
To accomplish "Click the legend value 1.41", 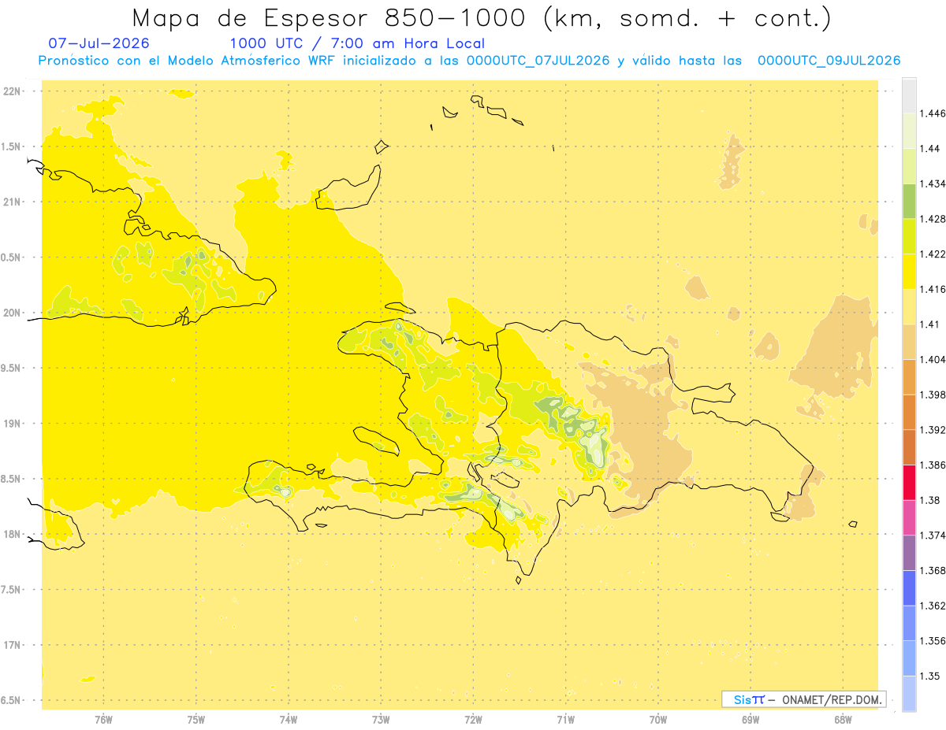I will pos(930,324).
